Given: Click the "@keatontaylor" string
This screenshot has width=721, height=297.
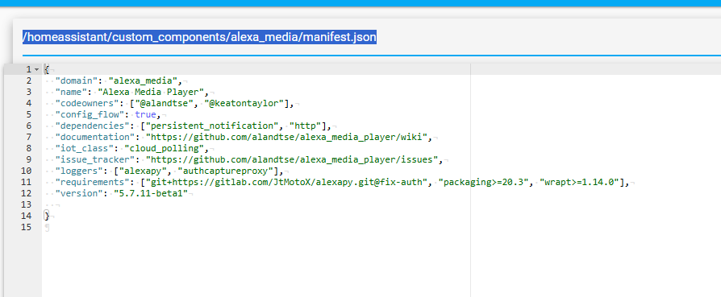Looking at the screenshot, I should [x=244, y=103].
